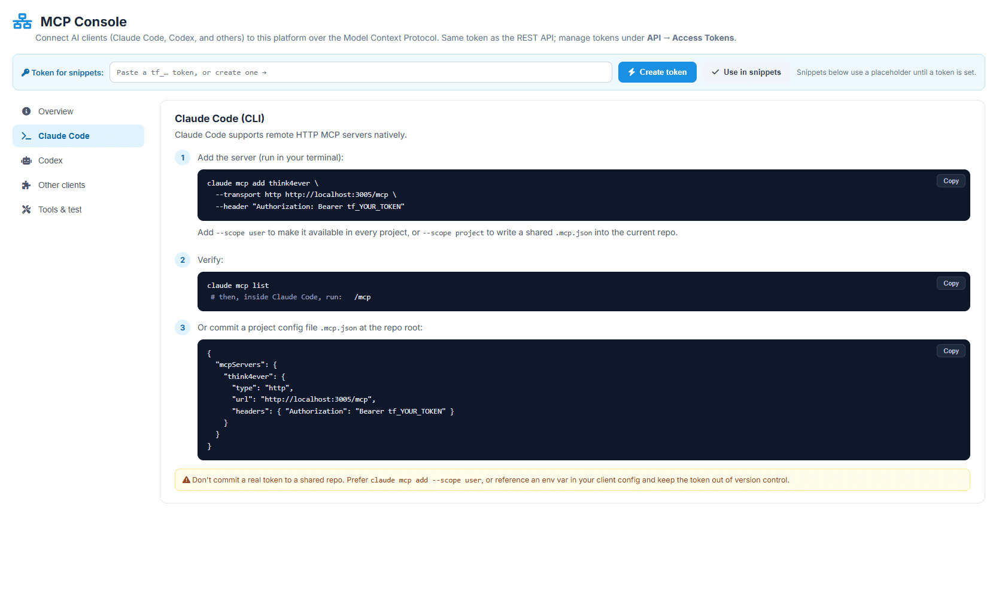Click the 'MCP Console' page title
The width and height of the screenshot is (996, 598).
point(84,22)
